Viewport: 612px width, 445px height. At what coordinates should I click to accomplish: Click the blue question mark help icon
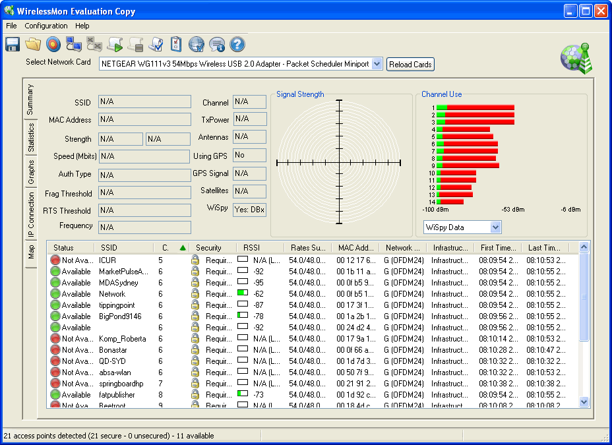[237, 44]
